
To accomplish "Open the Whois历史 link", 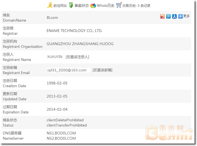I will 105,6.
